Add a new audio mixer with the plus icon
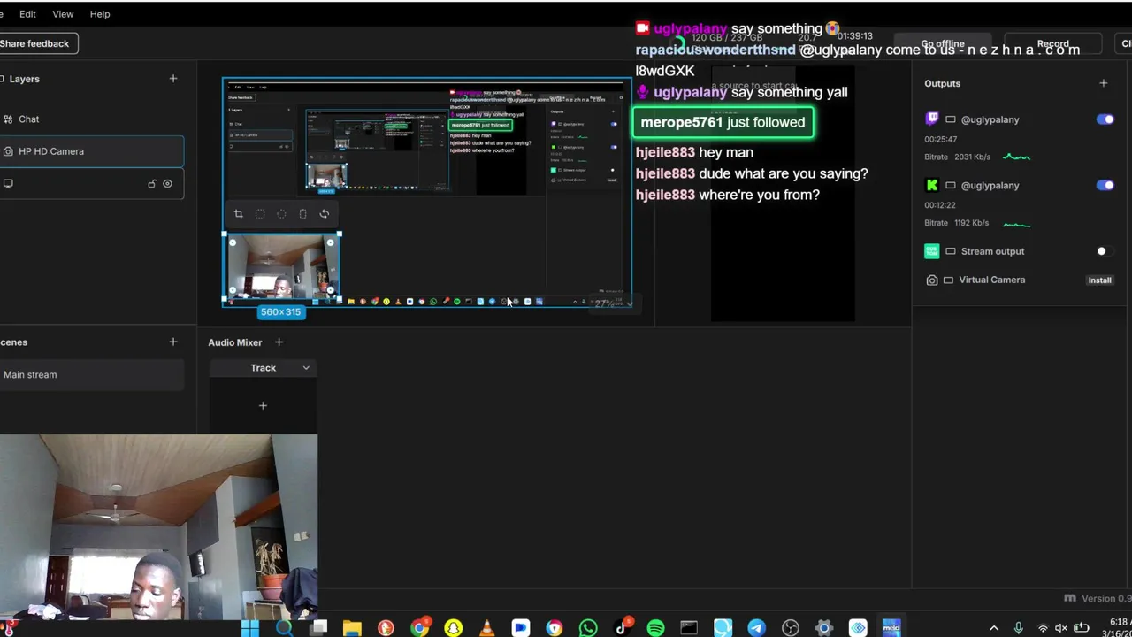 pyautogui.click(x=279, y=342)
